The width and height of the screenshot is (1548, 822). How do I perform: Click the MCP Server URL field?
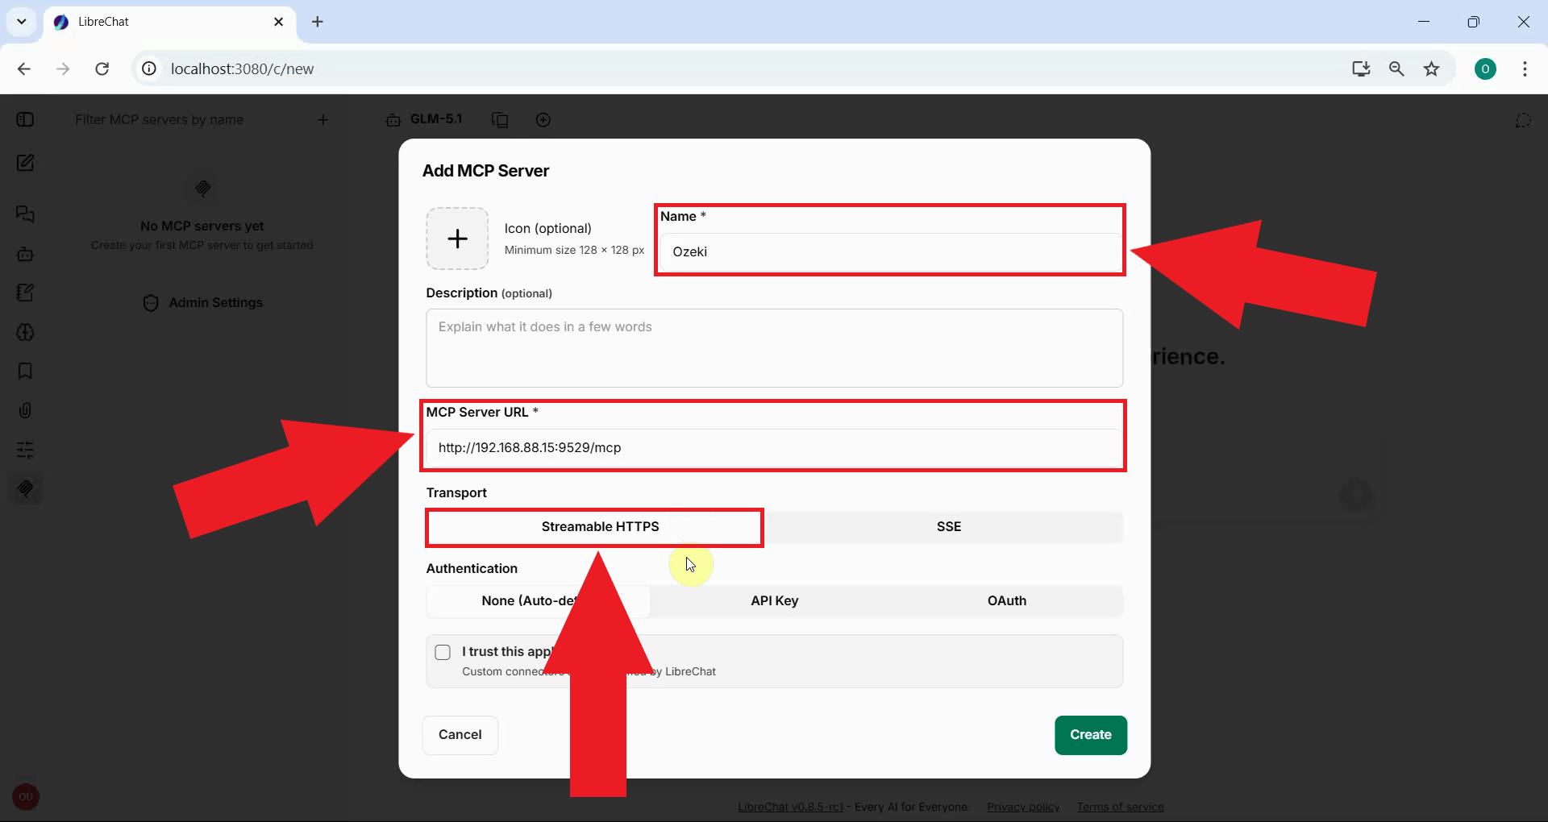pyautogui.click(x=774, y=448)
